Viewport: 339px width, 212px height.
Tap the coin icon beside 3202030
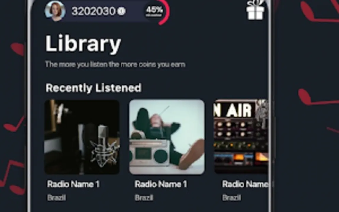tap(121, 11)
